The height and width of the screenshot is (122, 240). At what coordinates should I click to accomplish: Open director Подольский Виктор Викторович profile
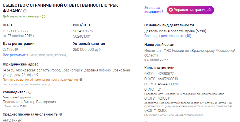coord(29,102)
